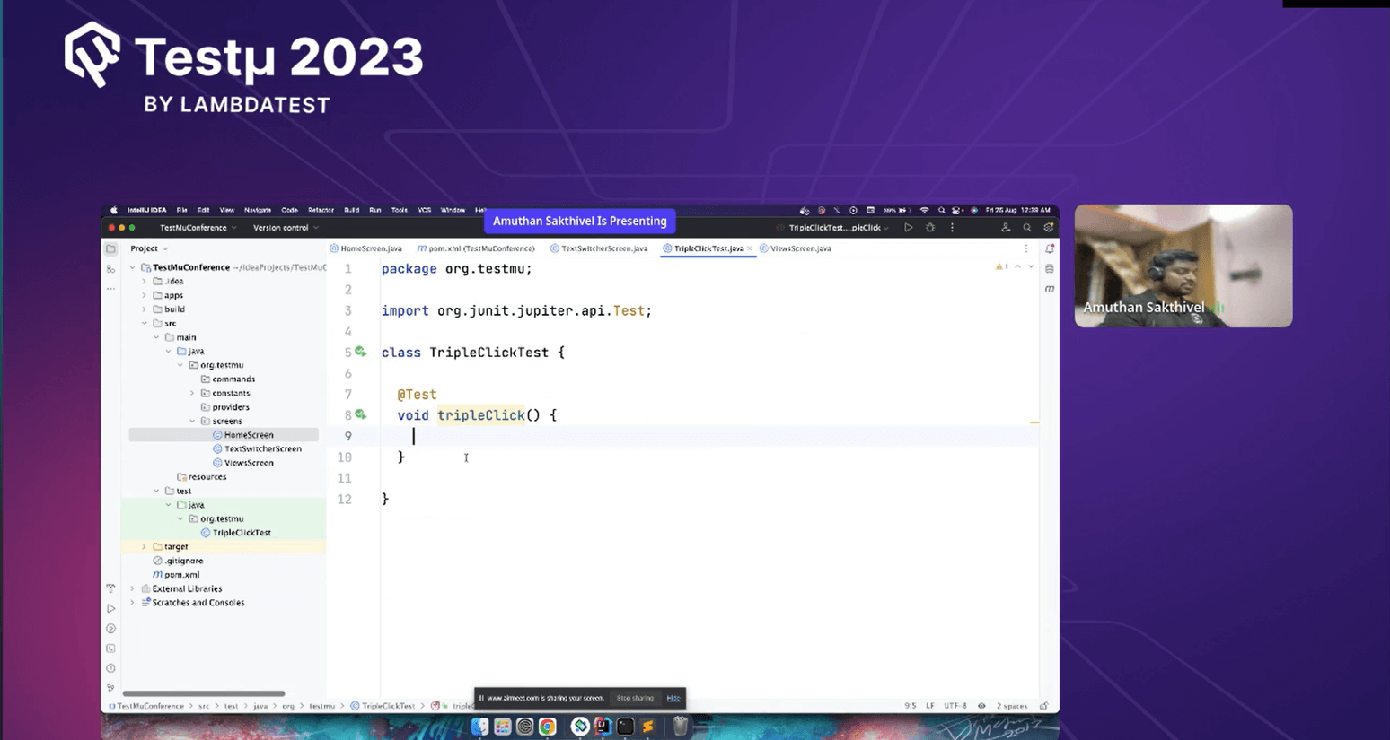Open the Structure tool window icon

110,268
